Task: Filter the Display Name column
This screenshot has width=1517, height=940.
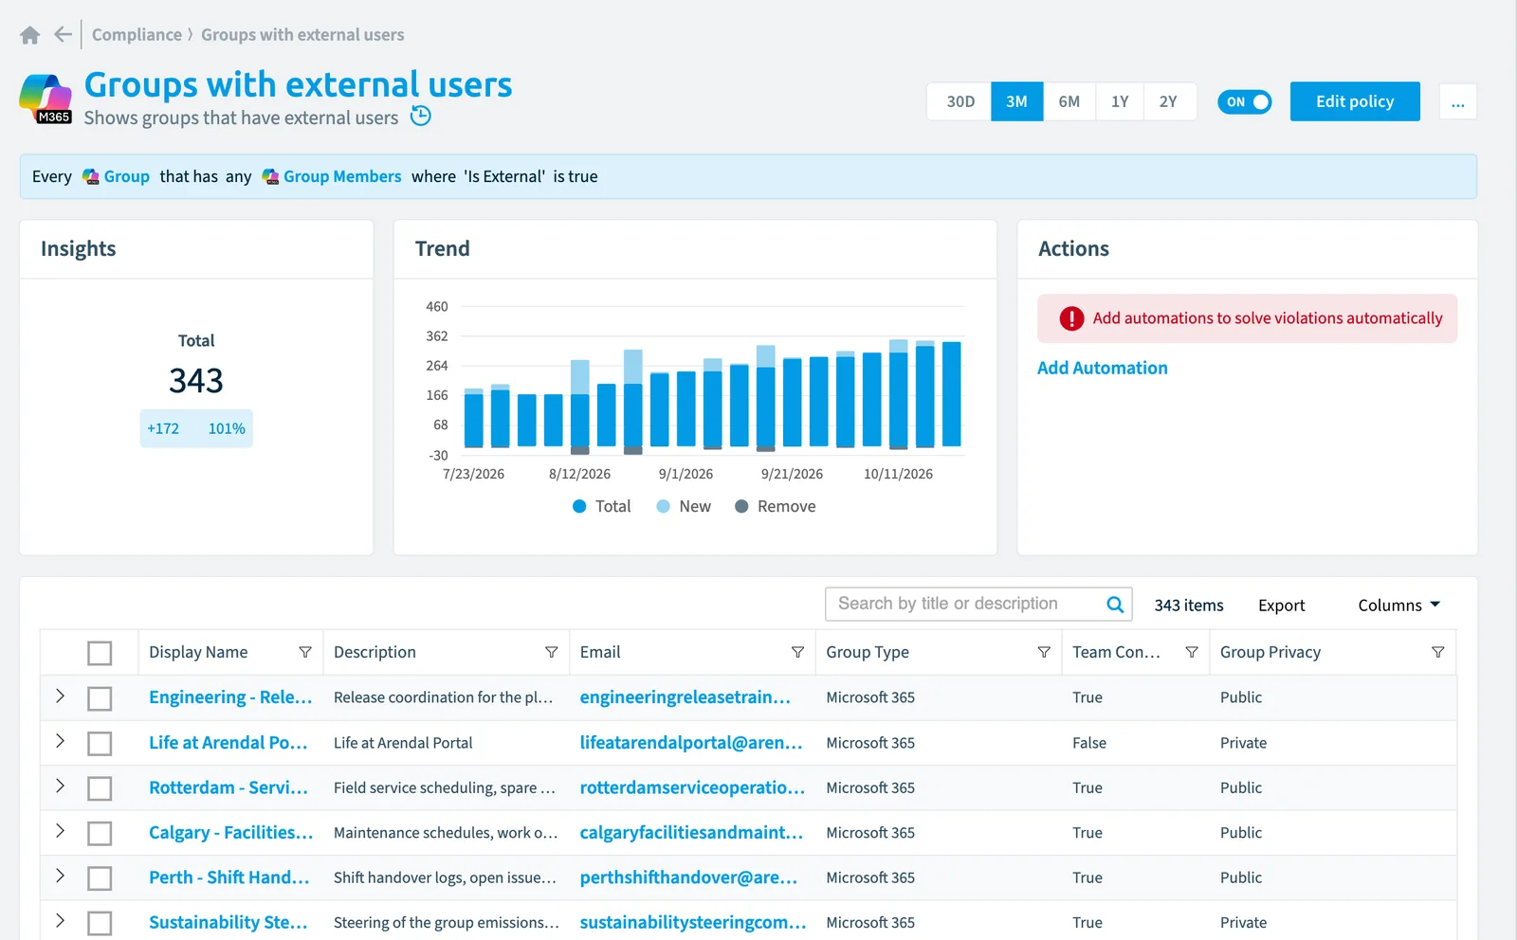Action: point(305,652)
